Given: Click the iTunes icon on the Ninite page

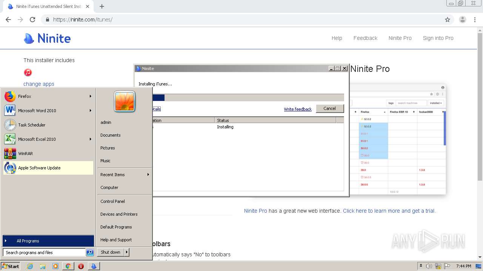Looking at the screenshot, I should click(28, 72).
